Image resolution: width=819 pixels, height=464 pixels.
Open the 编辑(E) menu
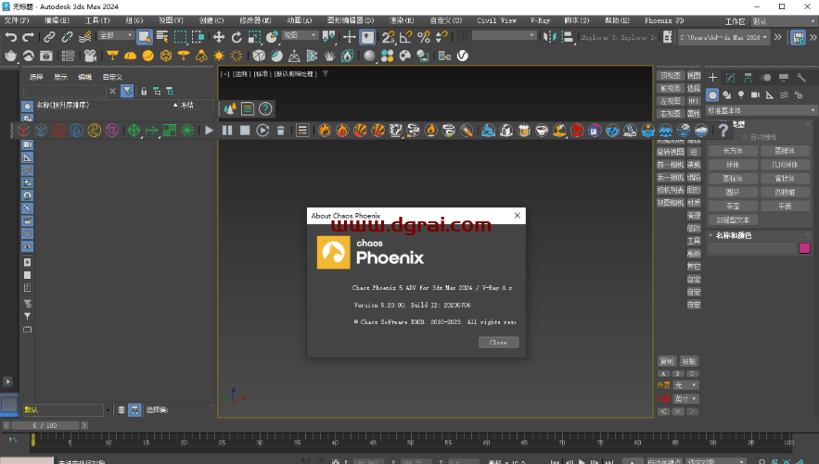point(57,21)
